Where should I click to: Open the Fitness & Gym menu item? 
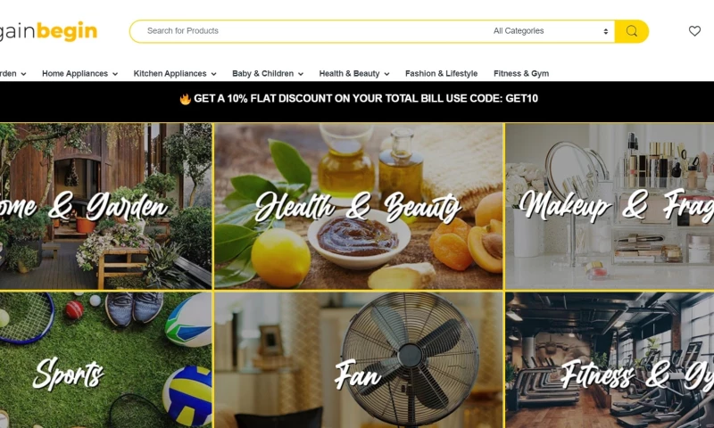click(521, 73)
